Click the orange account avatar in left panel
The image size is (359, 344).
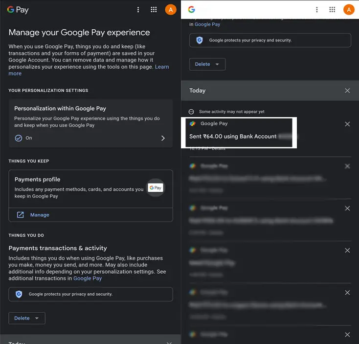point(171,10)
